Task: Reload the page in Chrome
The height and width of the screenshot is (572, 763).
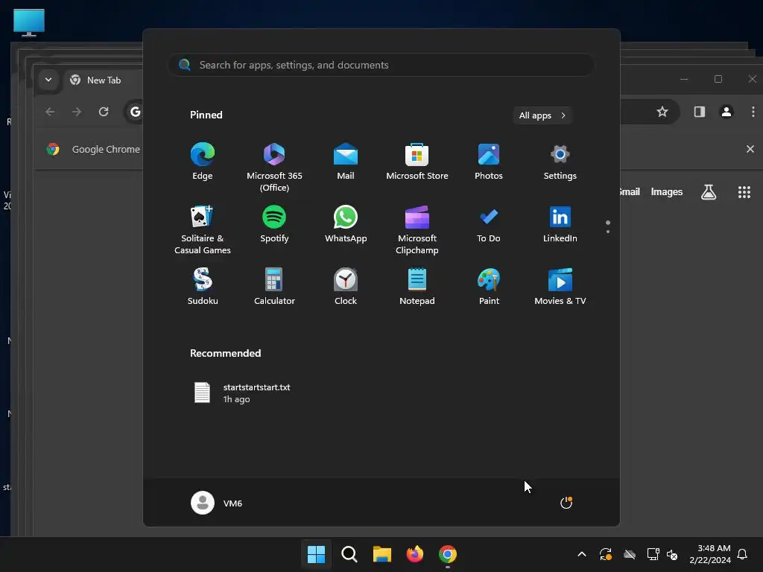Action: coord(103,112)
